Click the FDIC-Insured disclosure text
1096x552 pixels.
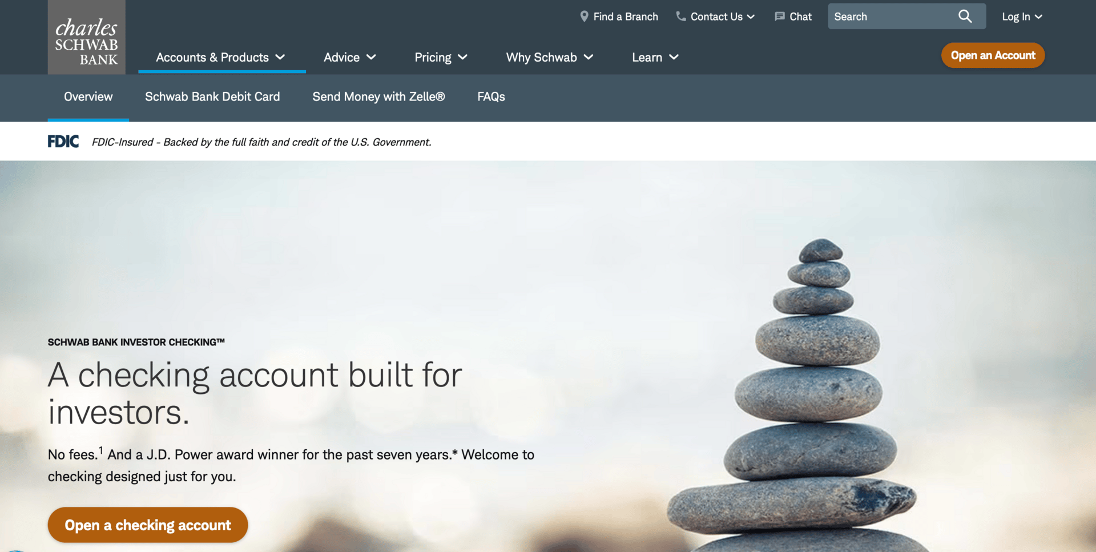click(261, 142)
